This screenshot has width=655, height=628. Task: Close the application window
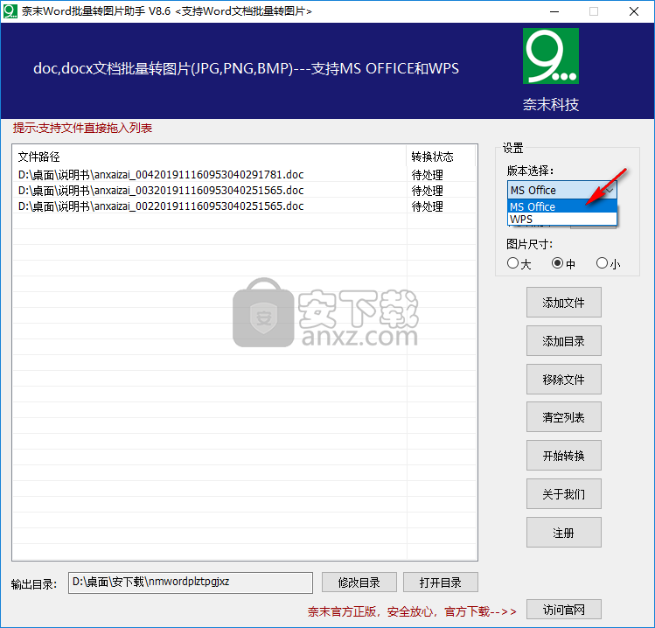tap(634, 11)
